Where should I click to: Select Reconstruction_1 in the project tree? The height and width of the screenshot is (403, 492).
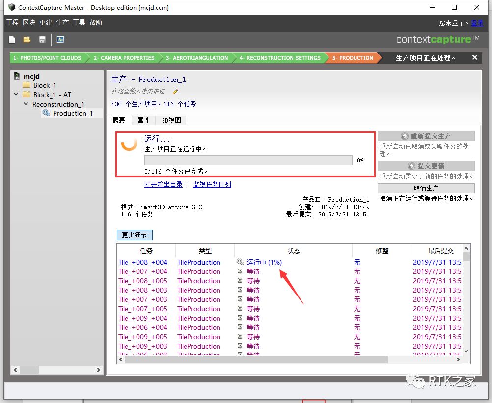click(x=58, y=104)
